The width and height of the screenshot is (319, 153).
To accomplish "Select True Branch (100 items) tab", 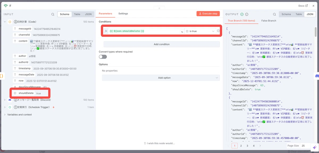I will click(x=241, y=21).
